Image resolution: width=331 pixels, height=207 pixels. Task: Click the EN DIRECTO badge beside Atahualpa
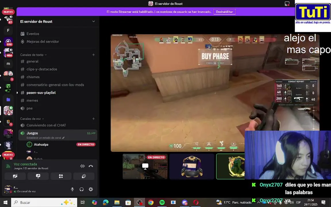click(86, 145)
